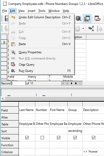This screenshot has width=104, height=156.
Task: Toggle the Design View toolbar icon
Action: pos(87,19)
